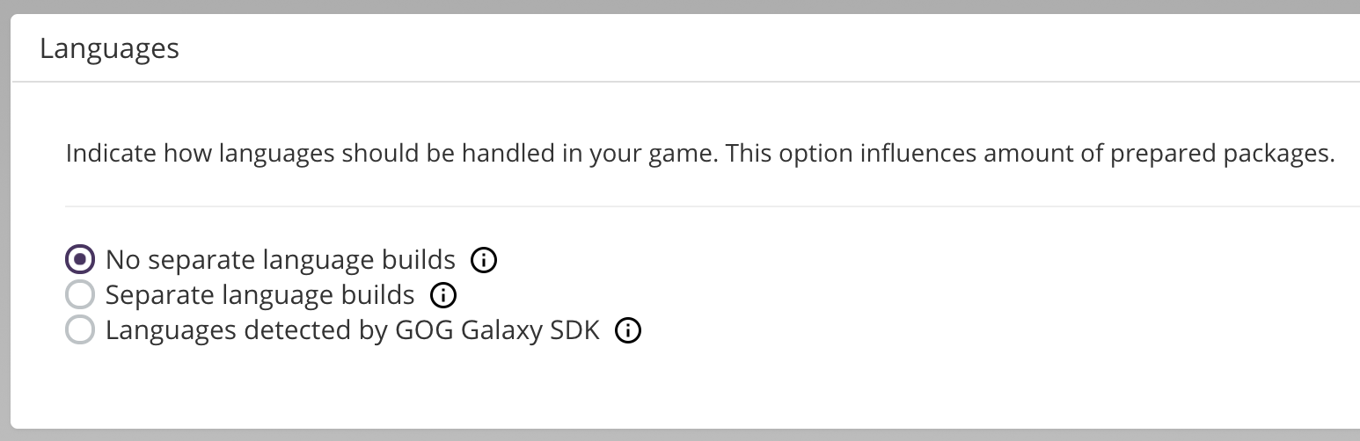Click the "No separate language builds" label text
This screenshot has height=441, width=1360.
click(x=281, y=260)
